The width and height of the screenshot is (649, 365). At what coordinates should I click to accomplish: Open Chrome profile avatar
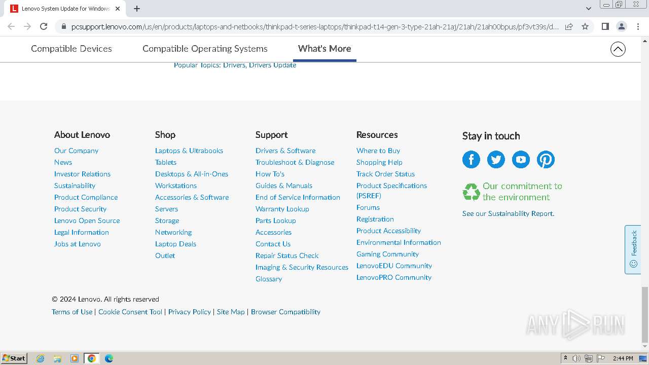pos(621,26)
